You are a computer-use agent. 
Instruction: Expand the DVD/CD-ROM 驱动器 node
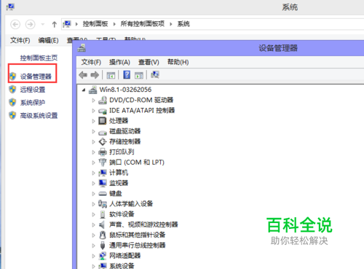click(93, 100)
